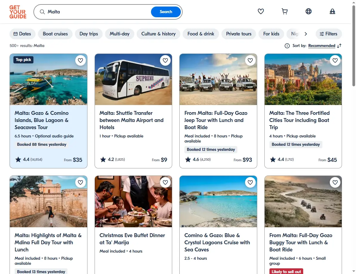Open the GetYourGuide logo home link

pyautogui.click(x=18, y=12)
